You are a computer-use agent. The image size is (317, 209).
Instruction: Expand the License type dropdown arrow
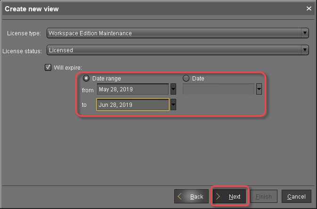point(305,33)
